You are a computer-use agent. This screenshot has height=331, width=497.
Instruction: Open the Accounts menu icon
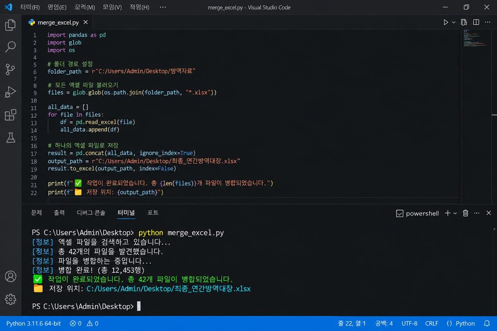click(11, 276)
